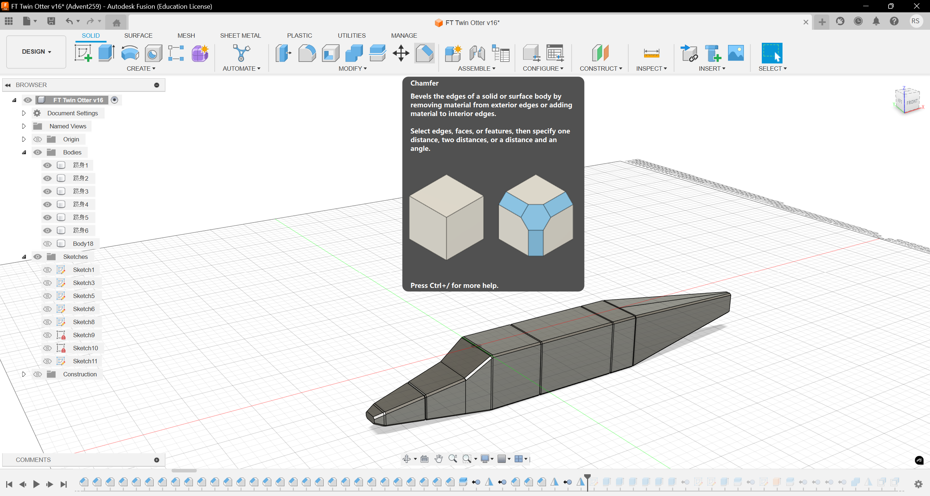Viewport: 930px width, 496px height.
Task: Collapse the BROWSER panel
Action: (8, 85)
